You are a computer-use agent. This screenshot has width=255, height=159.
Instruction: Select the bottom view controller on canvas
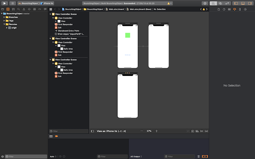pos(127,96)
